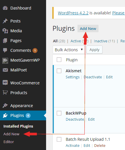Deactivate the BackWPup plugin
The image size is (125, 150).
(75, 119)
